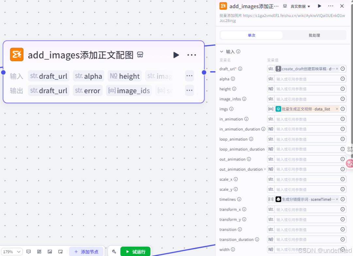Remove the data_list reference from imgs
This screenshot has width=353, height=256.
(x=337, y=109)
